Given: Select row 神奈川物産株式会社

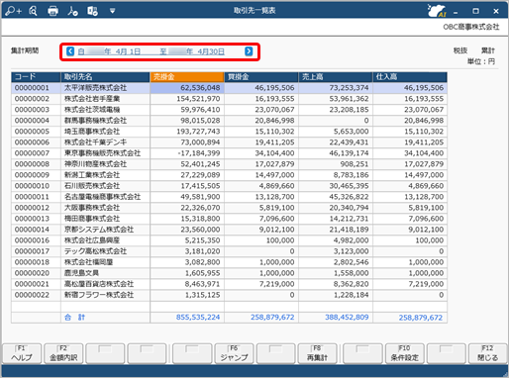Looking at the screenshot, I should pos(229,164).
